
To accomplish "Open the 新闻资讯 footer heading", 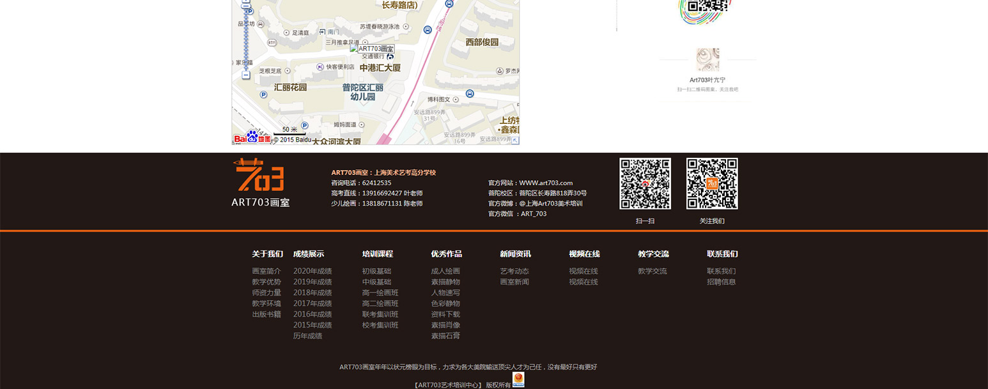I will (516, 254).
